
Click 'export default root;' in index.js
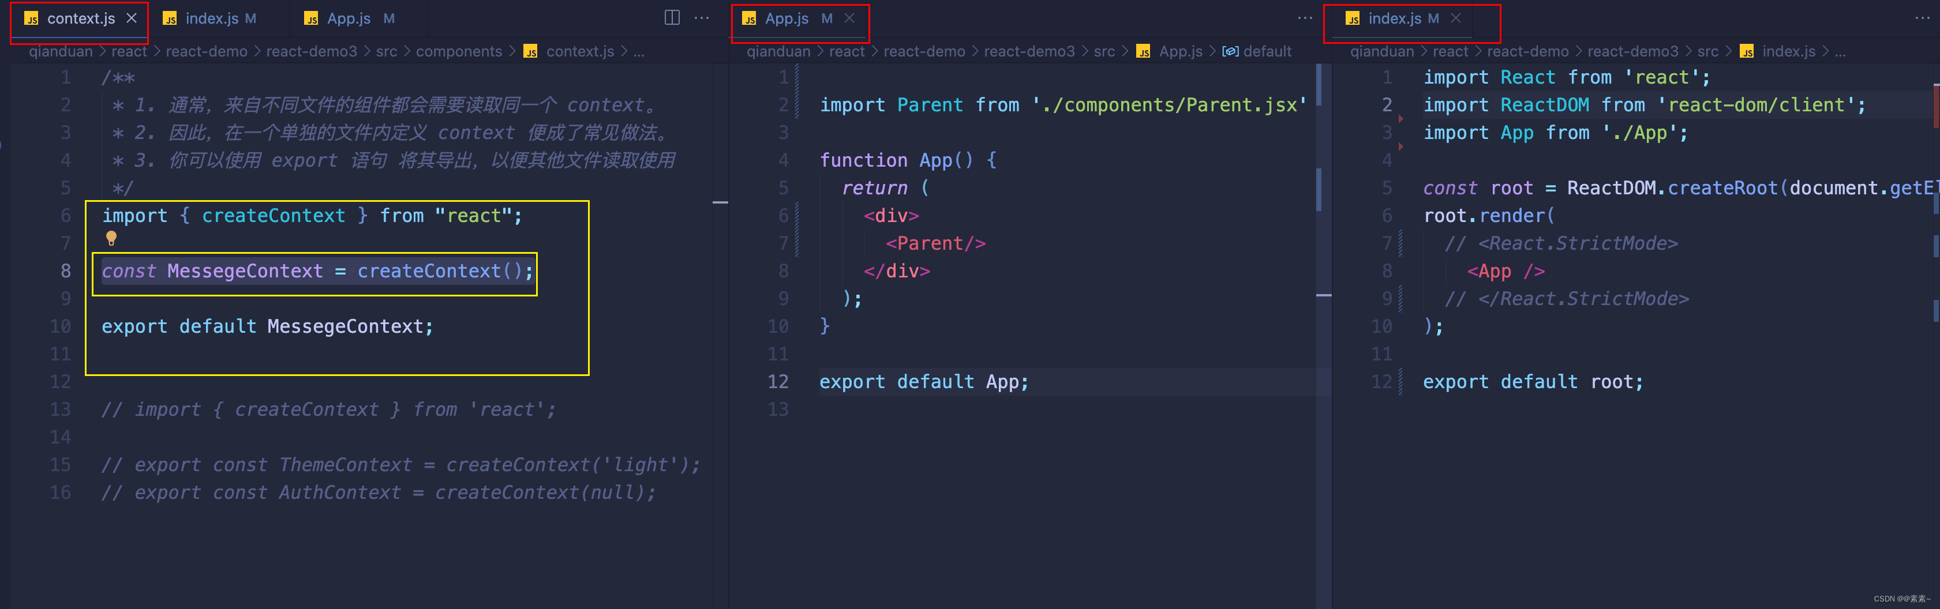(1533, 382)
